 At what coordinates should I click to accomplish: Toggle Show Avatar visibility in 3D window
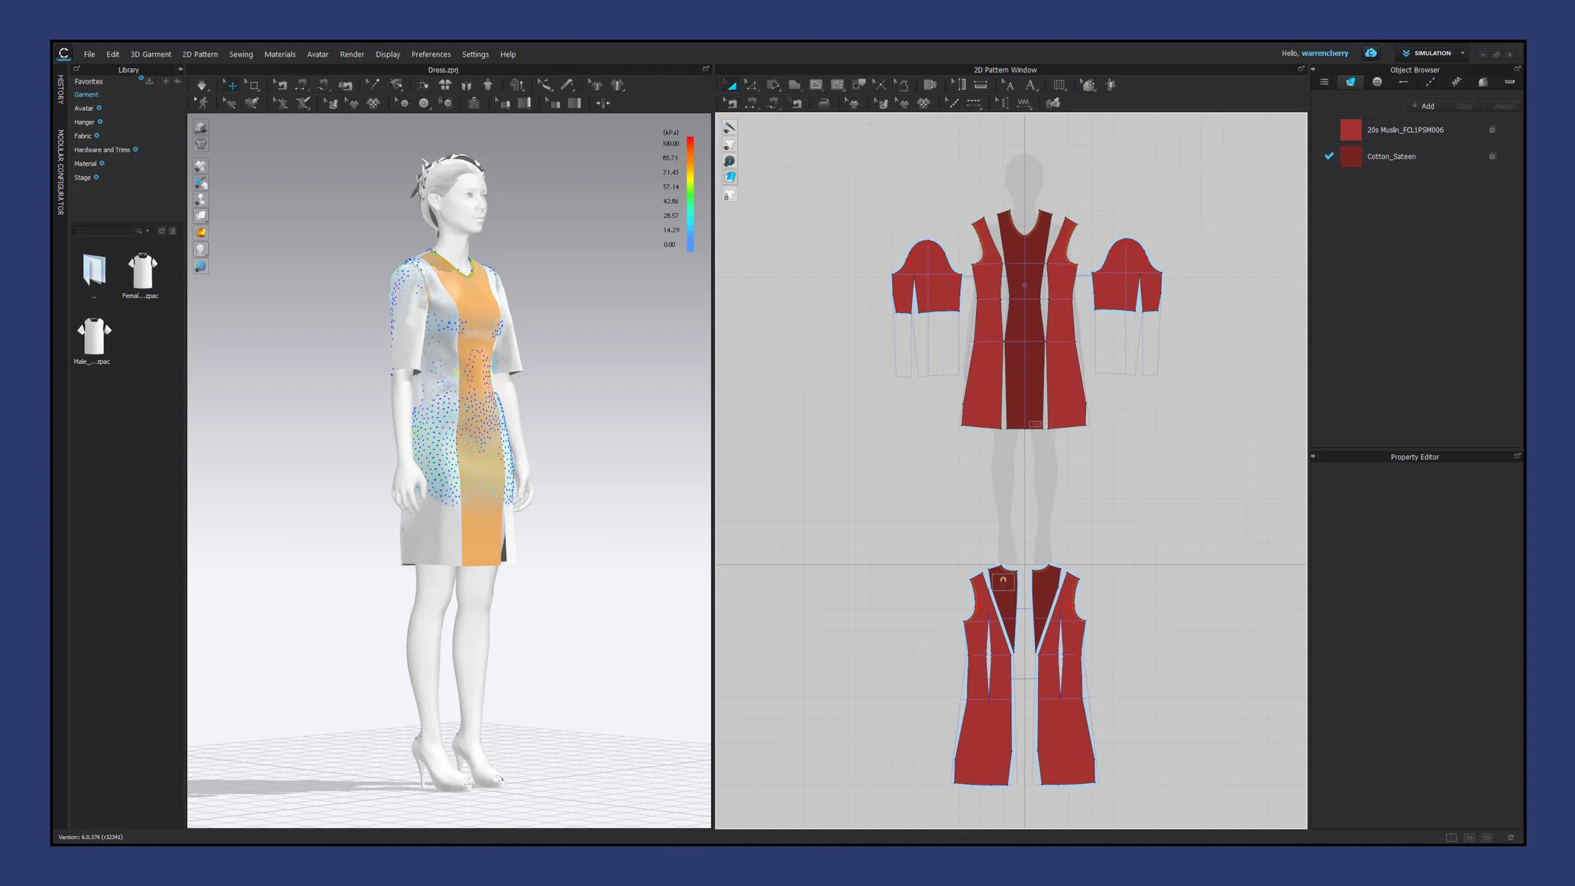(x=200, y=199)
